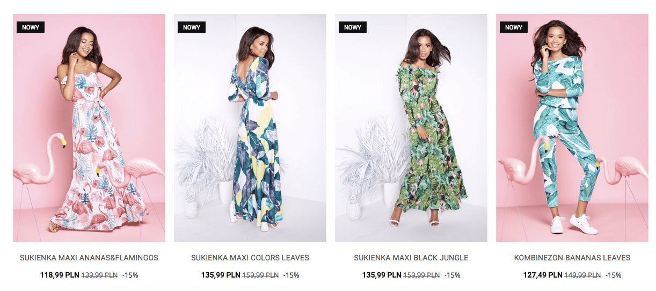Click the 118,99 PLN sale price
This screenshot has width=656, height=291.
(60, 275)
